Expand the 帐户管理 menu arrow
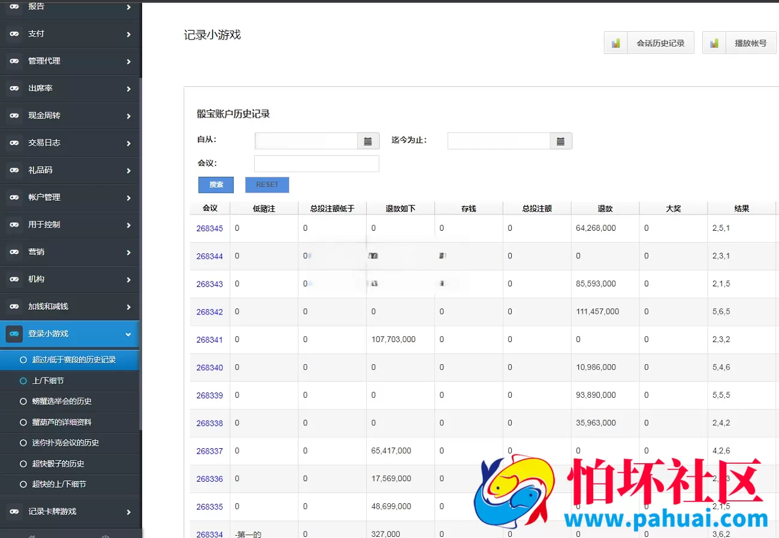779x538 pixels. pos(128,198)
